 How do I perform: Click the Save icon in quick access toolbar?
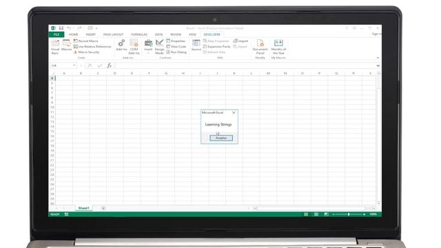pyautogui.click(x=61, y=28)
